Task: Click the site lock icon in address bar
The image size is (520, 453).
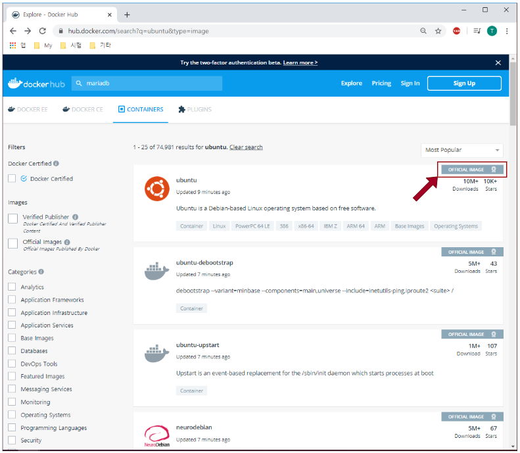Action: pyautogui.click(x=60, y=31)
